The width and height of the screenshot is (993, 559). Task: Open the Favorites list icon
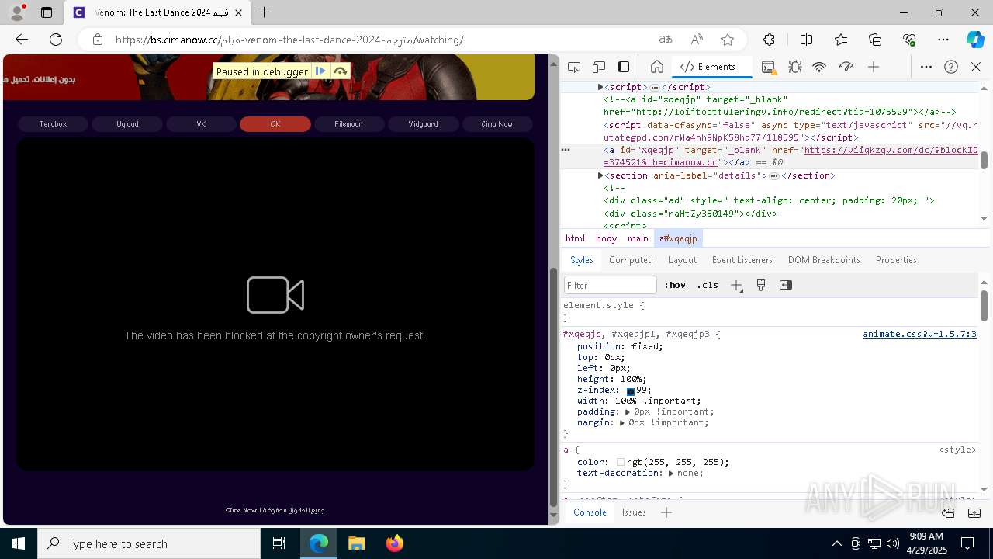[841, 40]
